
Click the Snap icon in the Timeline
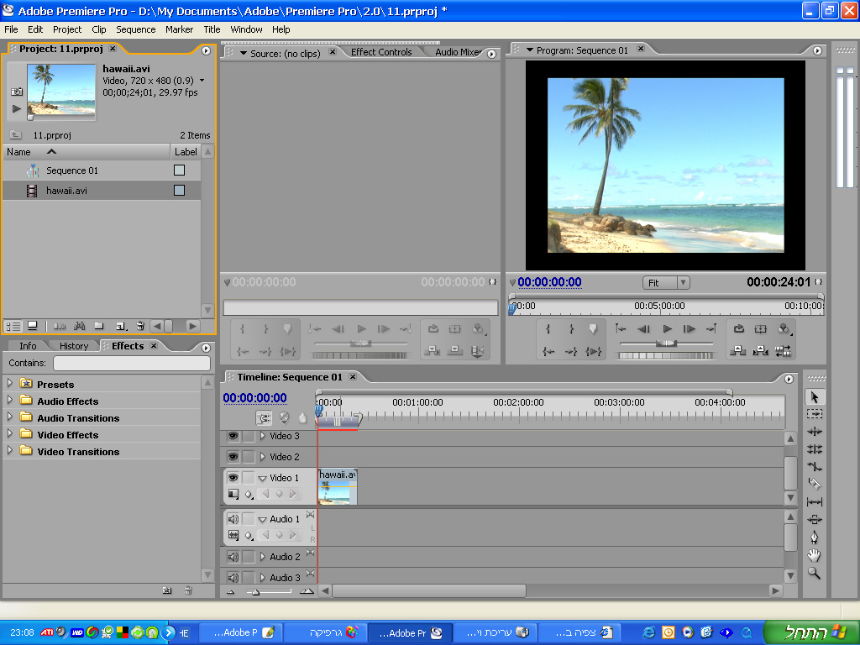tap(265, 417)
